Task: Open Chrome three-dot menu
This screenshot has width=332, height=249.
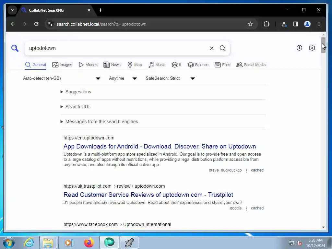Action: 319,24
